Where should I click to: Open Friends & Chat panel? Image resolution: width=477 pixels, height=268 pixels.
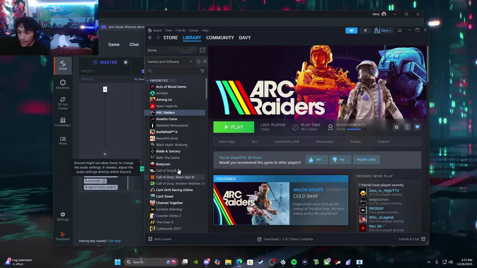click(412, 239)
